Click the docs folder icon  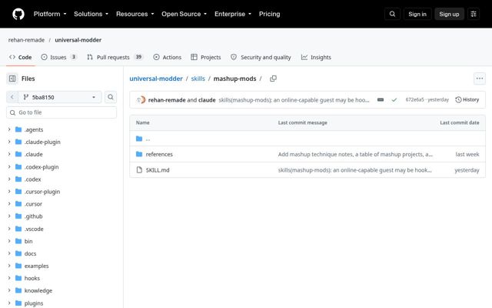click(x=18, y=253)
